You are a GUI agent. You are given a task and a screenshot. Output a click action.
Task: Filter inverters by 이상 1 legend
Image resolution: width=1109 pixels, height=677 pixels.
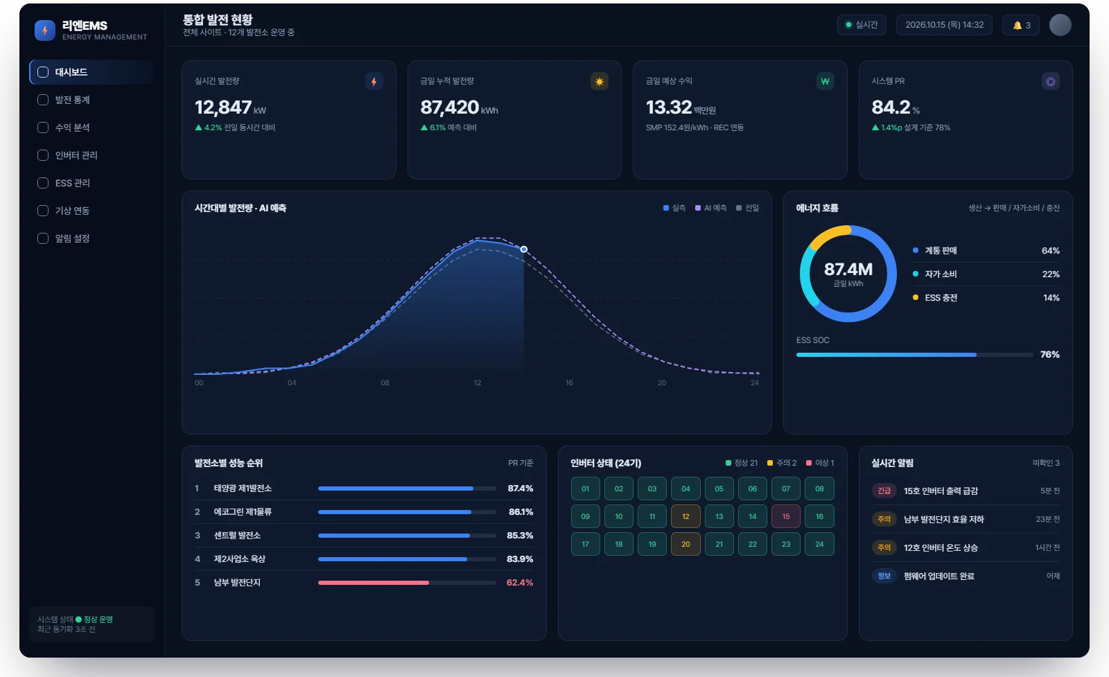point(820,463)
